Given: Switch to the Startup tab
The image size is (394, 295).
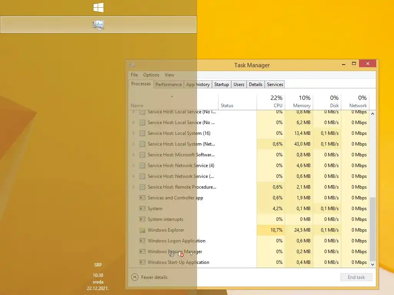Looking at the screenshot, I should pos(221,85).
